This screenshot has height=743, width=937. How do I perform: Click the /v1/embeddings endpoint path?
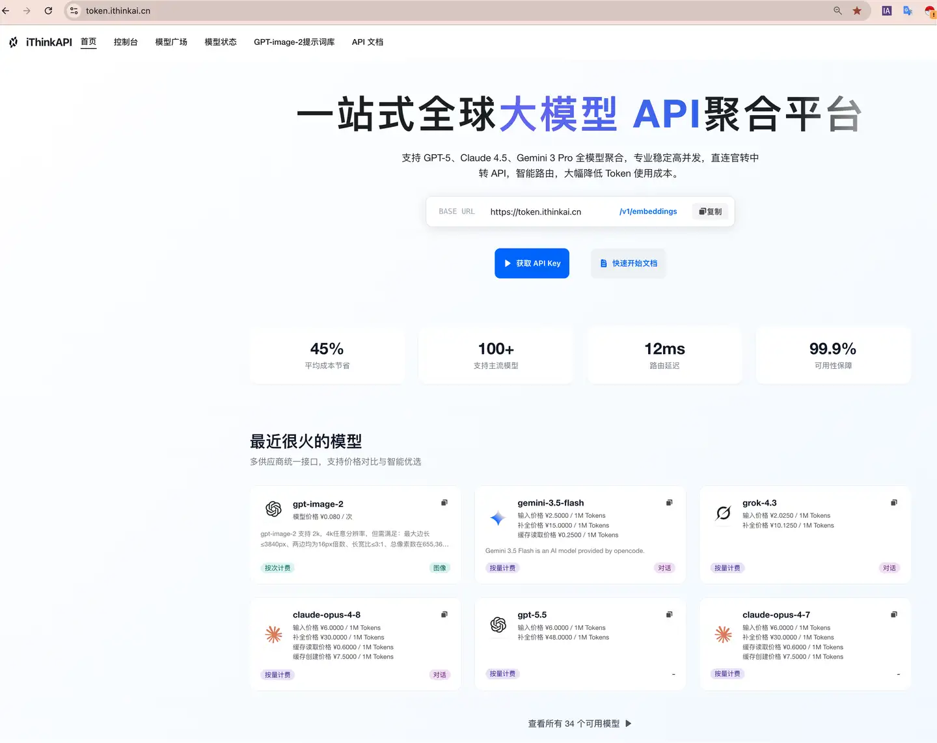pos(648,211)
